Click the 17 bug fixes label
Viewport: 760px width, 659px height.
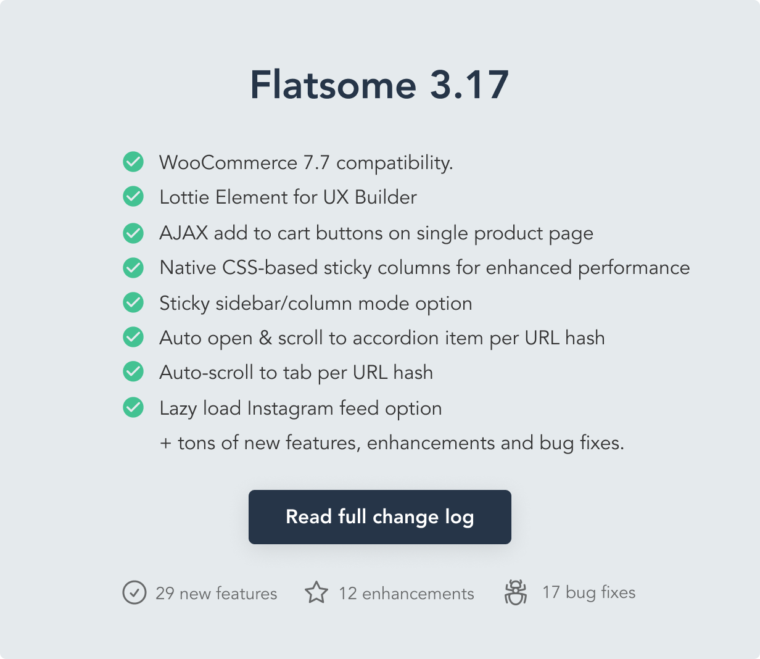(589, 592)
